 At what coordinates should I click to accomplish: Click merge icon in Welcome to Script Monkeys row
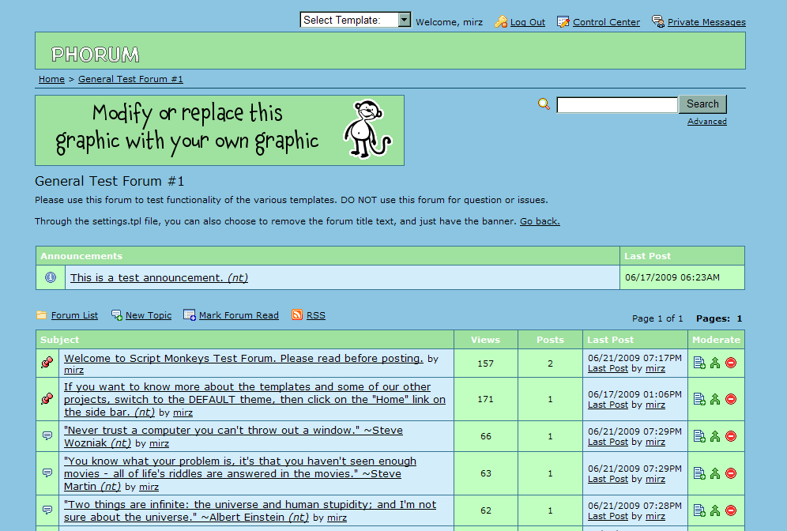pos(715,363)
